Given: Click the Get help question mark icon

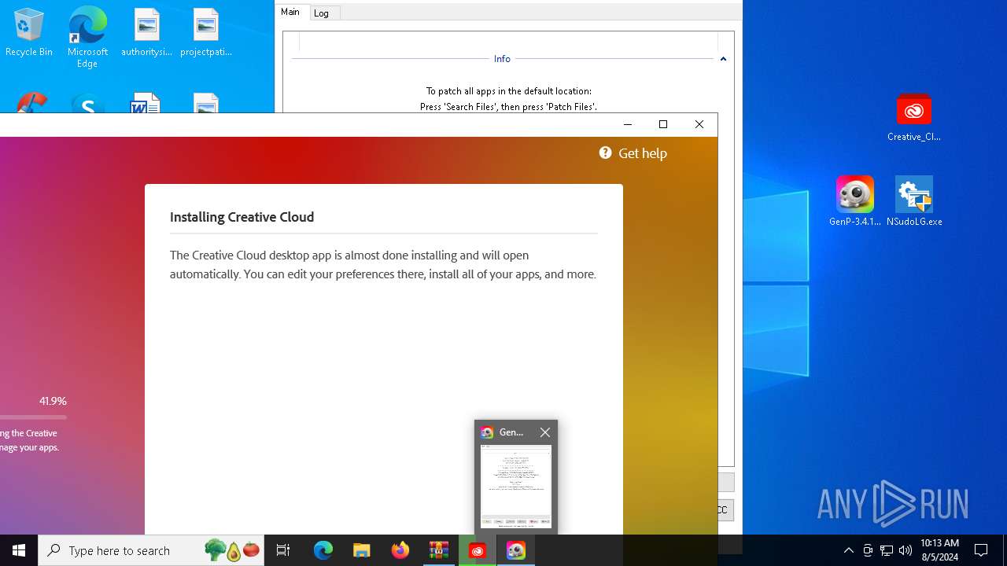Looking at the screenshot, I should tap(605, 153).
